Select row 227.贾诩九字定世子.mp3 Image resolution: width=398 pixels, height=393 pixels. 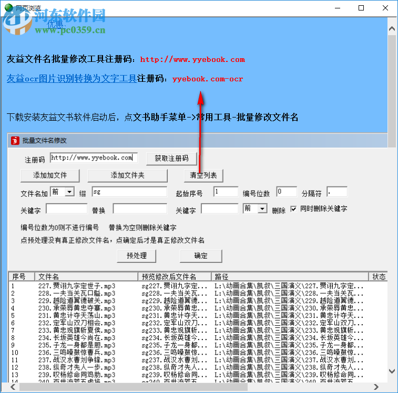coord(77,286)
